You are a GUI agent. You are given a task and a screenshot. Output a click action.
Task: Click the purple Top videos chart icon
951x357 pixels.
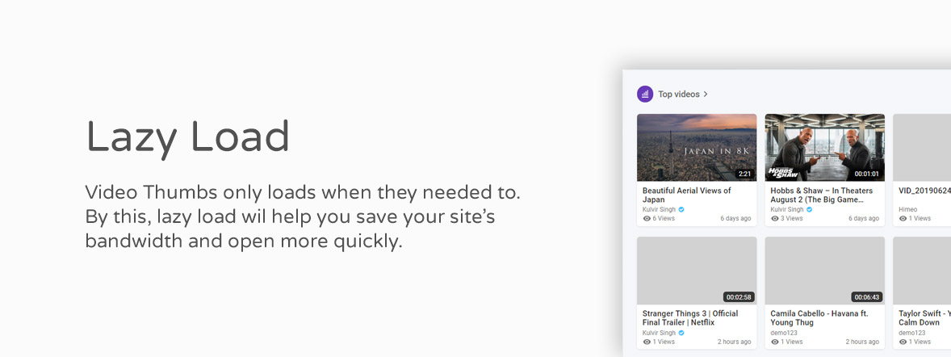pyautogui.click(x=645, y=94)
